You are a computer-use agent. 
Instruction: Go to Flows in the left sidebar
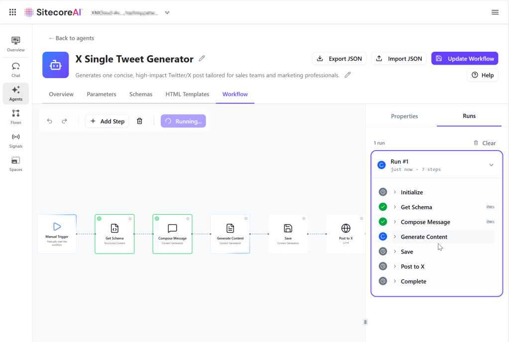coord(16,116)
